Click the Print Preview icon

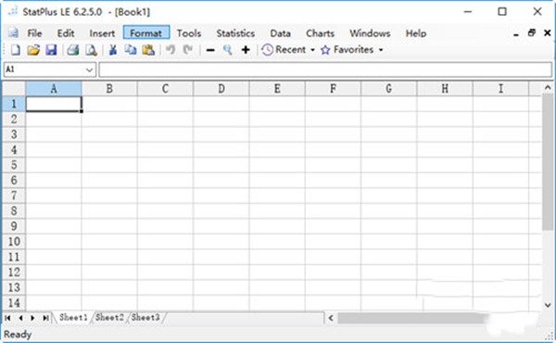coord(91,50)
